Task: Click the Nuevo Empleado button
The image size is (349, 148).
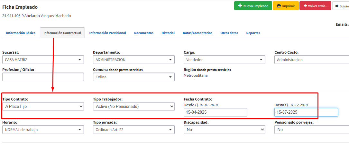Action: point(253,6)
